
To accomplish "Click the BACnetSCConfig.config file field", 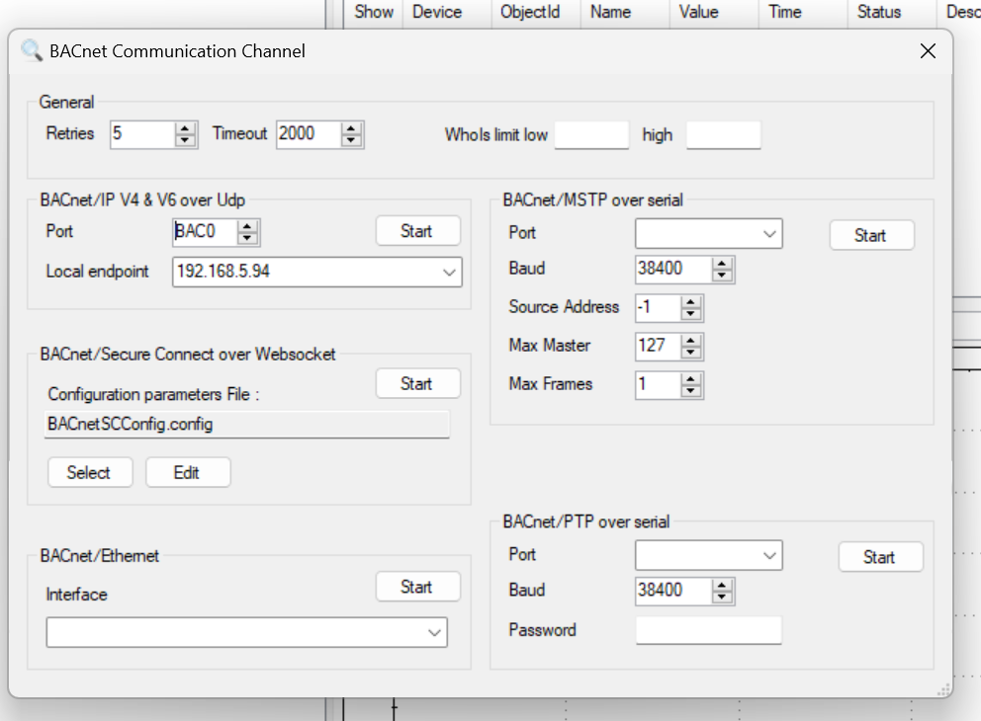I will pyautogui.click(x=246, y=425).
